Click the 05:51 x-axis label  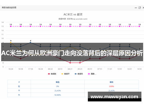click(x=90, y=69)
